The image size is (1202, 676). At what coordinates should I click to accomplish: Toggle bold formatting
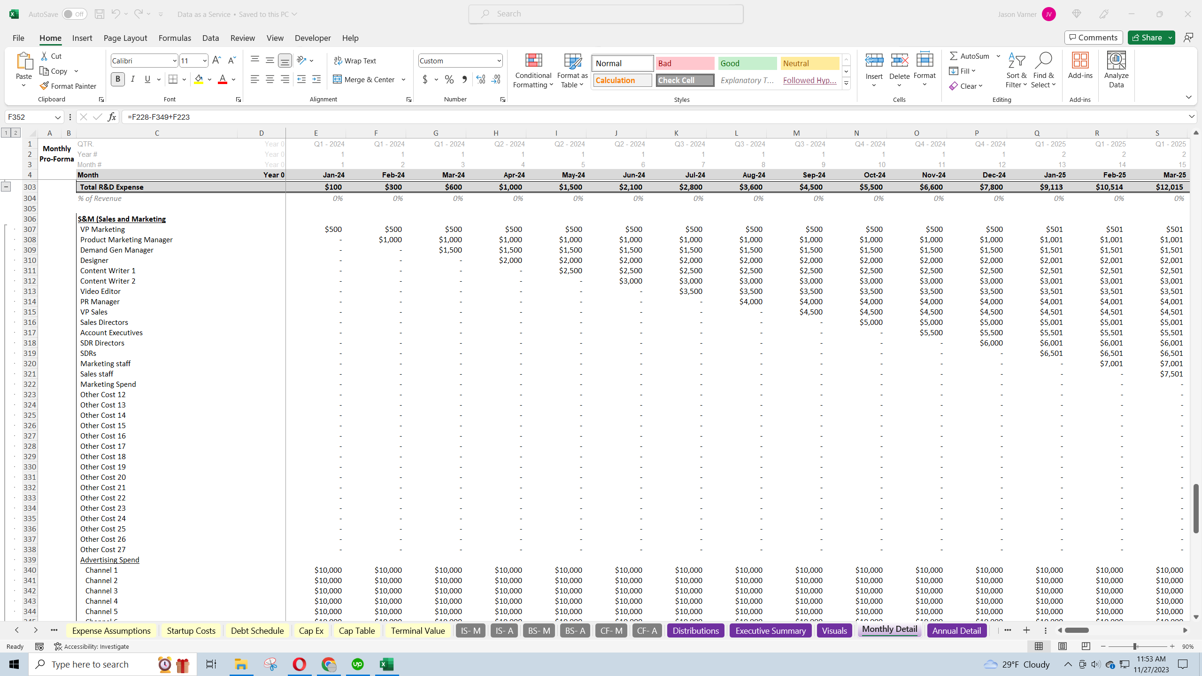tap(118, 79)
